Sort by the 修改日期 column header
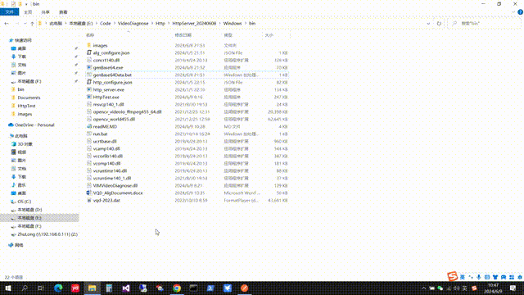This screenshot has width=524, height=295. point(183,35)
